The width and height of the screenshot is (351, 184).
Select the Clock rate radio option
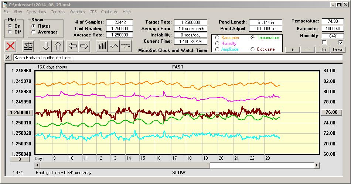click(252, 49)
